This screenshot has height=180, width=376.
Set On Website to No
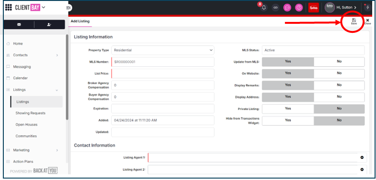pyautogui.click(x=339, y=73)
